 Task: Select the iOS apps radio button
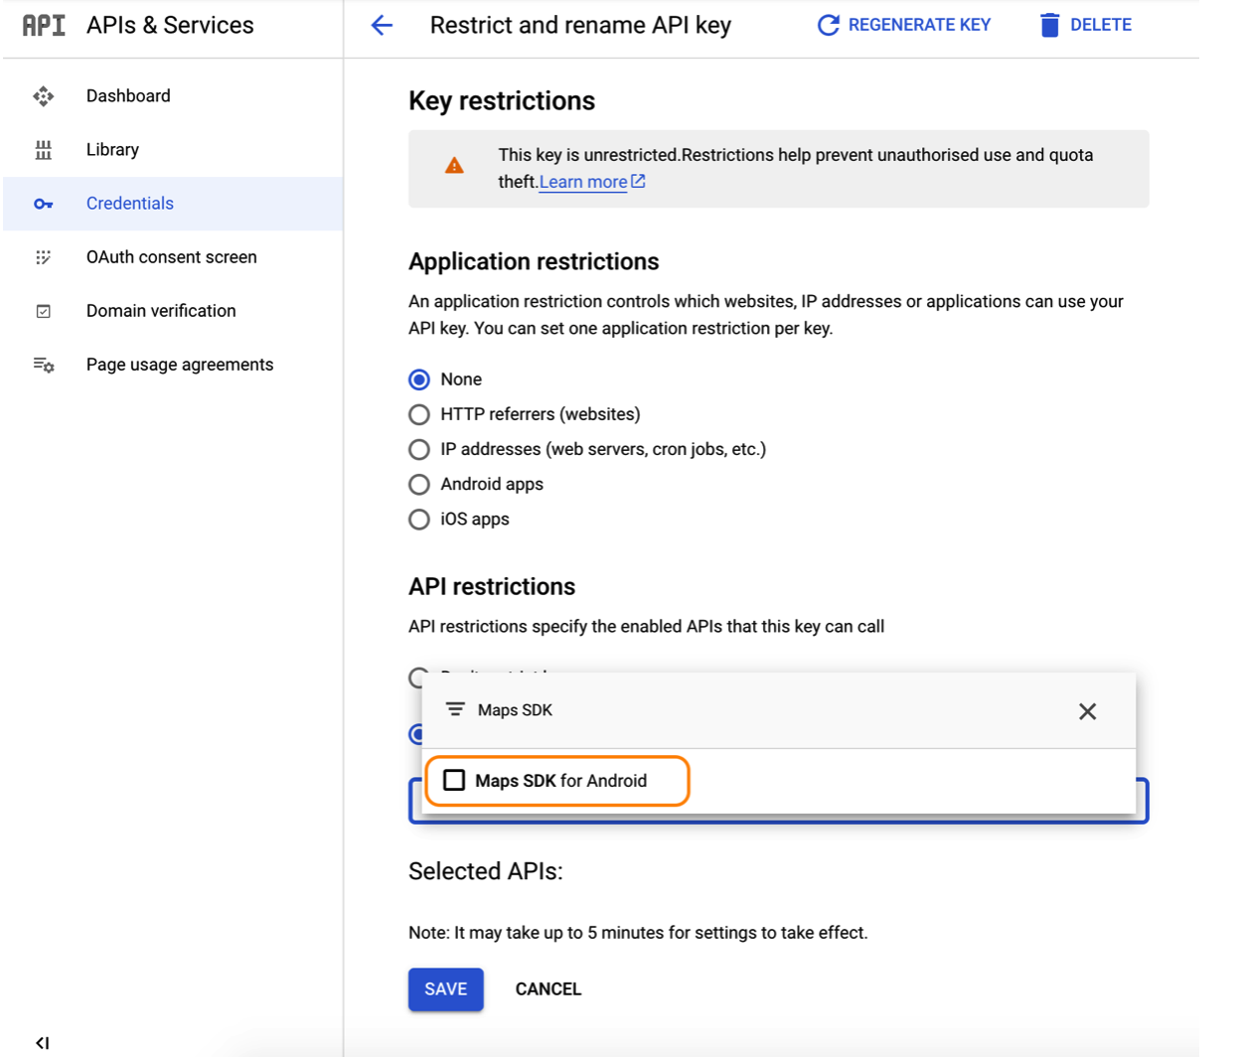[x=418, y=519]
